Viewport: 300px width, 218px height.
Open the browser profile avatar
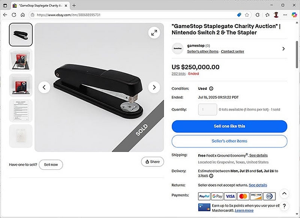click(x=276, y=15)
